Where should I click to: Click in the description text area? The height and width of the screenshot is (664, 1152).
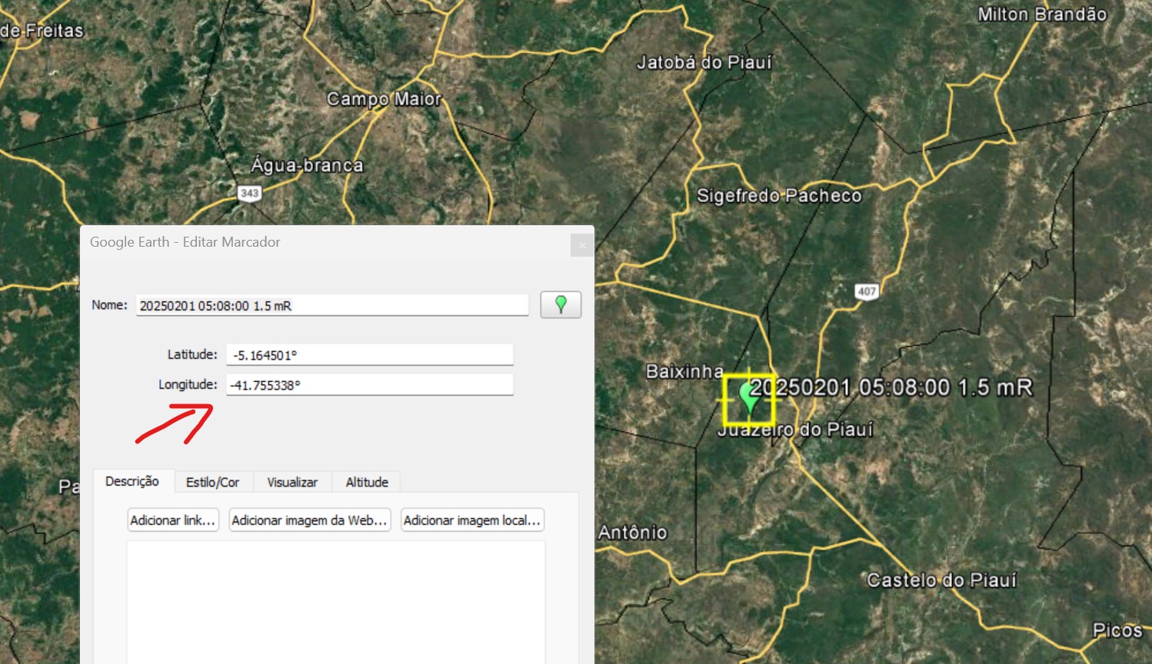(335, 599)
